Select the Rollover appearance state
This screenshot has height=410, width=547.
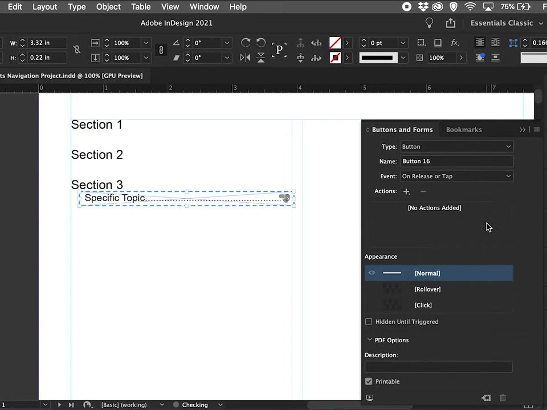pos(427,289)
